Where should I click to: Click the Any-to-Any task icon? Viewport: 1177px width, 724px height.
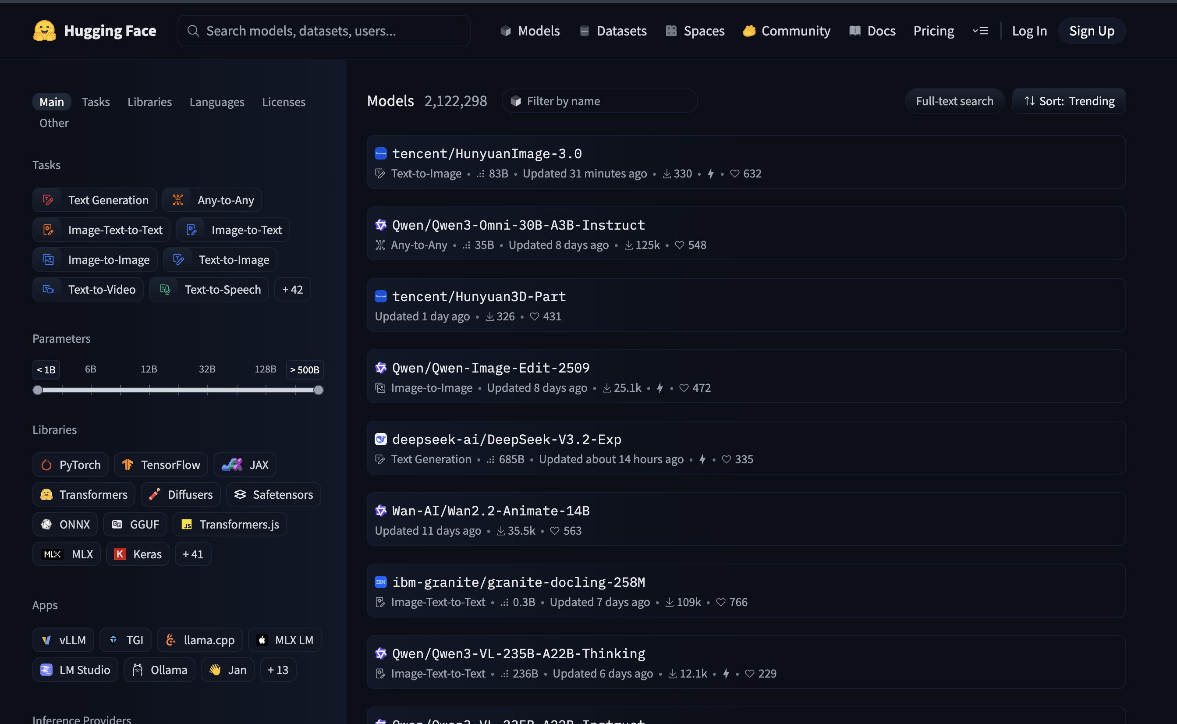(x=177, y=200)
